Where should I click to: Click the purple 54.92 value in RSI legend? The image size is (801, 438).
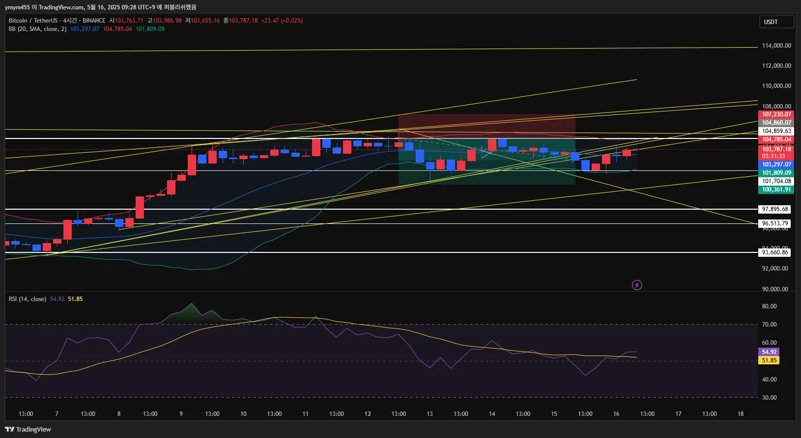point(57,299)
